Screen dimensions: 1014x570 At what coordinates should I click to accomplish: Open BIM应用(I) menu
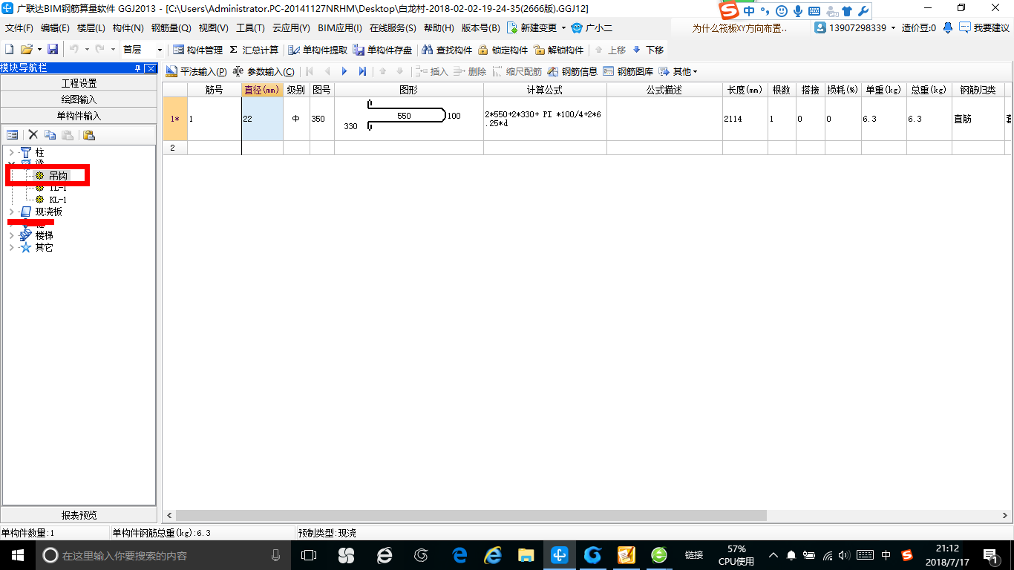[x=340, y=28]
